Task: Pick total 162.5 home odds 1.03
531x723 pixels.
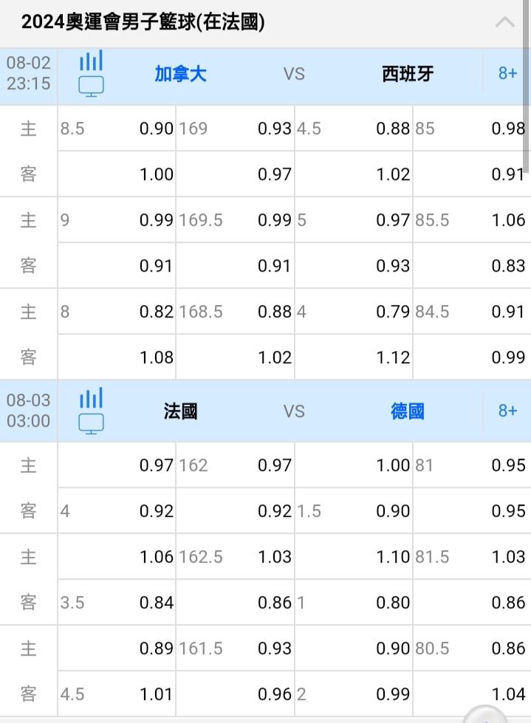Action: 235,557
